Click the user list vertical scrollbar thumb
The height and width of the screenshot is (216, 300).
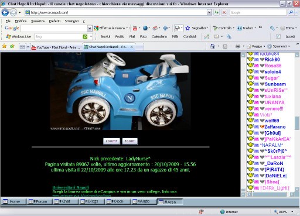pyautogui.click(x=297, y=123)
